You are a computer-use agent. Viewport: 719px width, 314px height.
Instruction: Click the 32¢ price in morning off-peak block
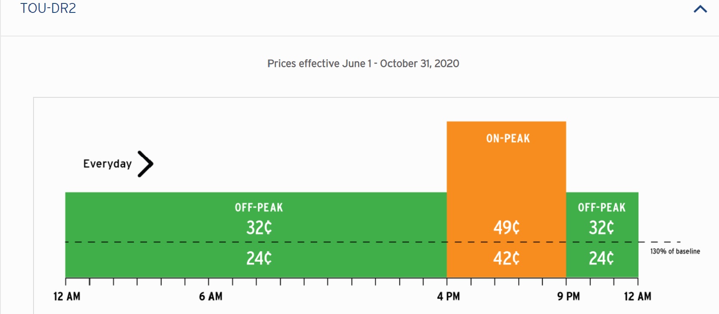(x=259, y=227)
